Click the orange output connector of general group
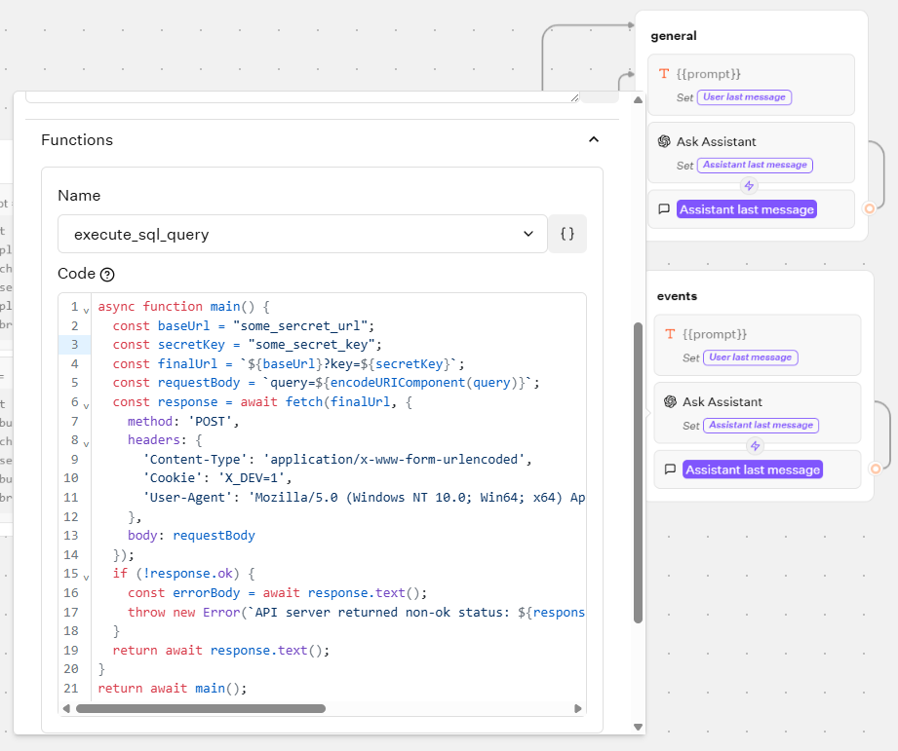Viewport: 898px width, 751px height. 870,208
